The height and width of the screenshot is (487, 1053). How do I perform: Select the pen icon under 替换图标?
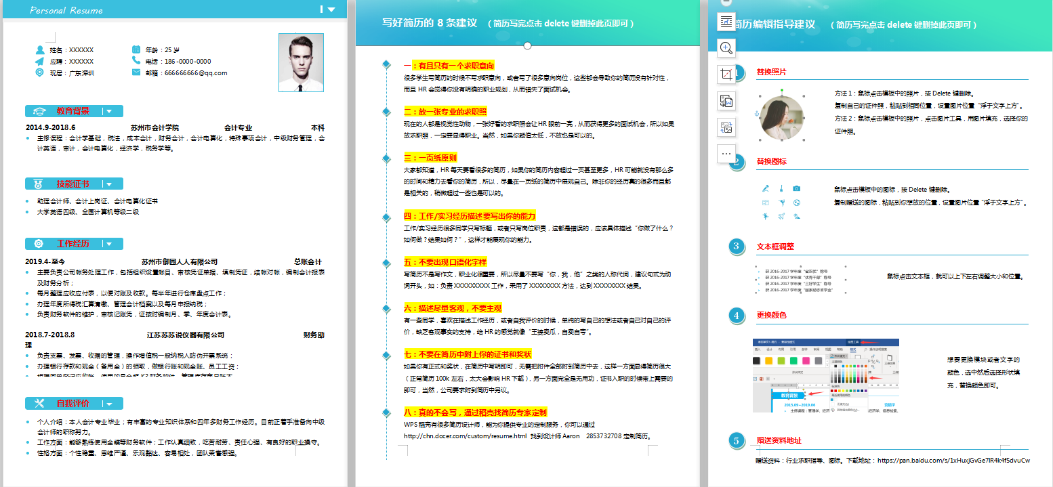766,188
